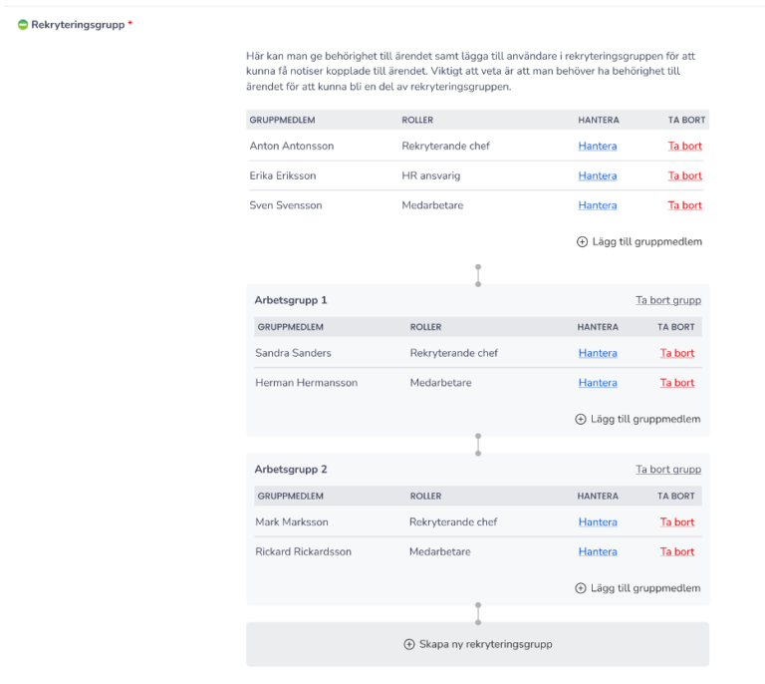Click plus icon in Arbetsgrupp 1's add member row
Screen dimensions: 765x684
[x=581, y=420]
